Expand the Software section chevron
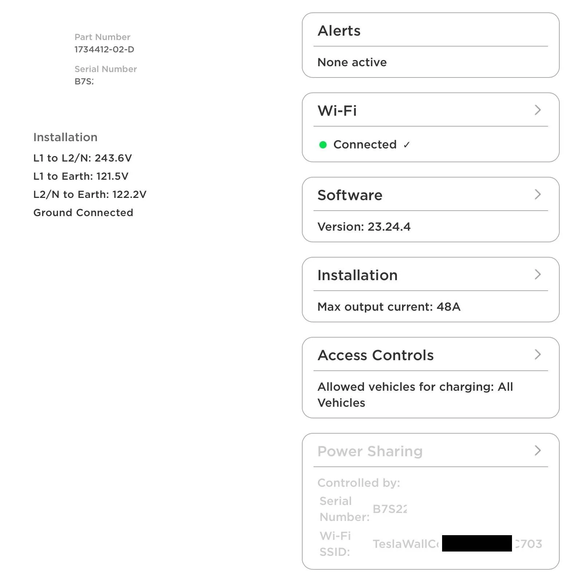This screenshot has height=581, width=583. 537,194
